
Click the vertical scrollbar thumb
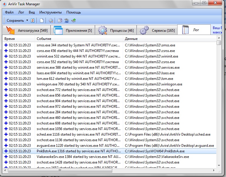pyautogui.click(x=219, y=43)
